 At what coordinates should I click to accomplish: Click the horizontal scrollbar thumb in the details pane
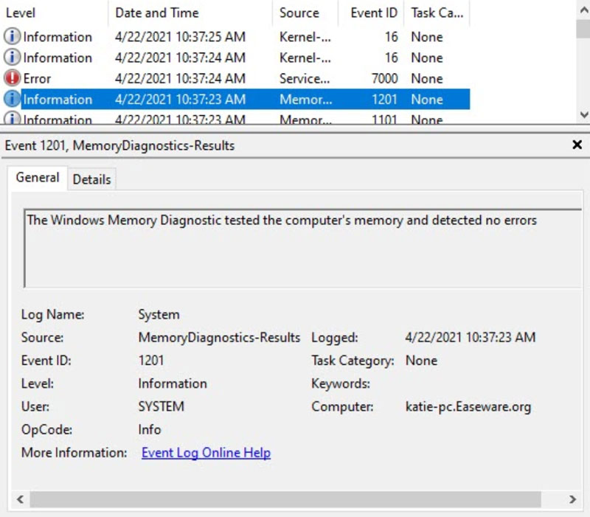(295, 499)
